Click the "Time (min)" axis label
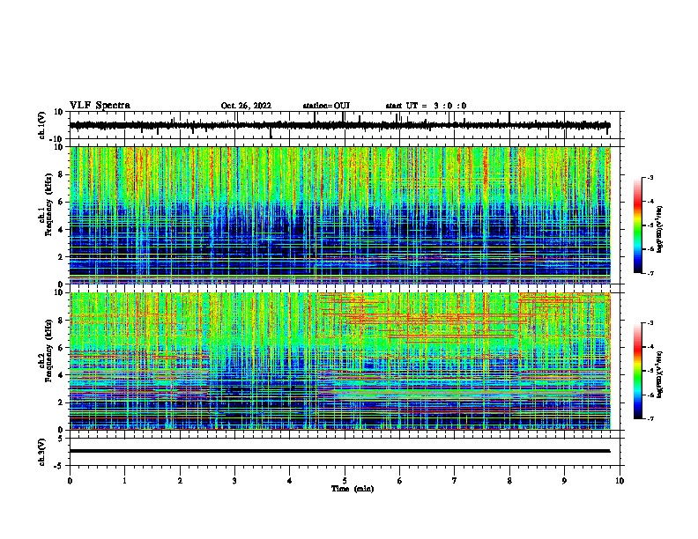698x539 pixels. click(x=353, y=489)
